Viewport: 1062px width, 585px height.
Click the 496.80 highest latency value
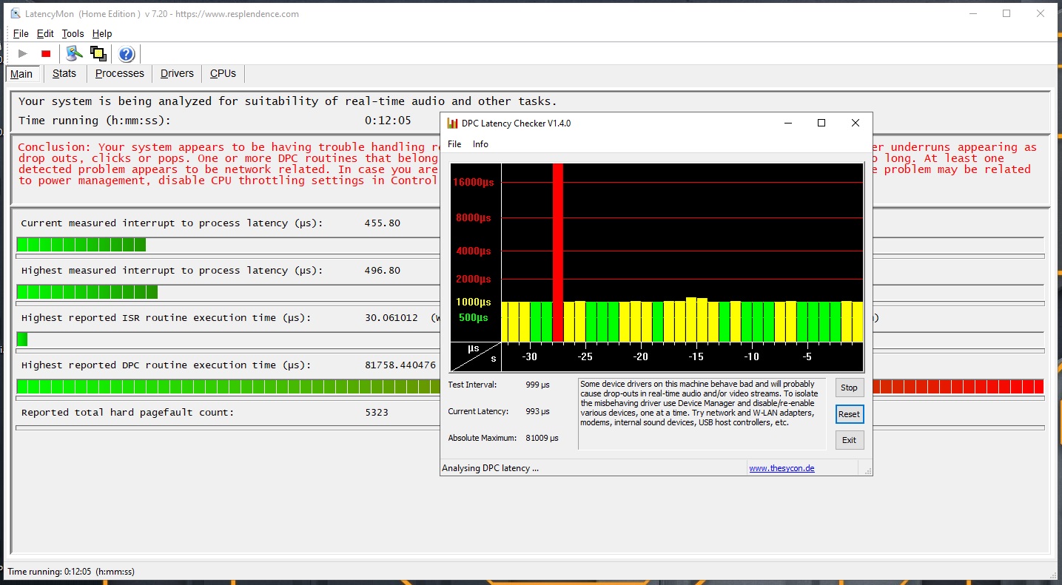tap(383, 271)
